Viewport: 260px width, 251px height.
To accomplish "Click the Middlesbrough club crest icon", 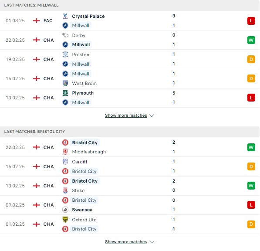I will click(x=65, y=152).
